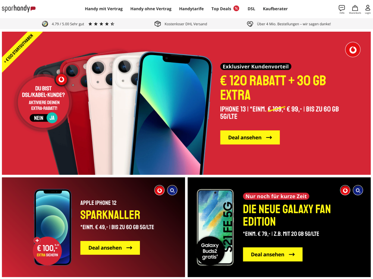373x279 pixels.
Task: Toggle DSL/Kabel-Kunde switch to JA
Action: (x=52, y=118)
